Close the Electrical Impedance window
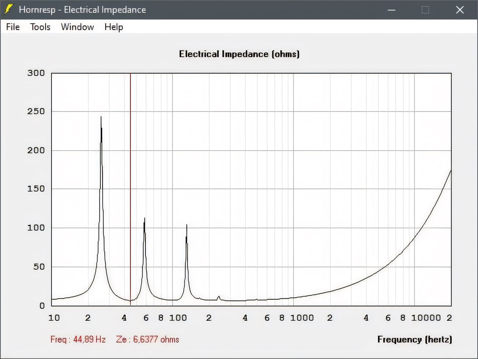This screenshot has height=359, width=478. pos(460,10)
